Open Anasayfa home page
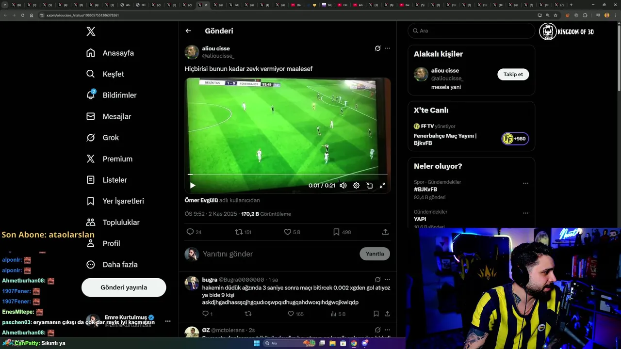 [110, 53]
